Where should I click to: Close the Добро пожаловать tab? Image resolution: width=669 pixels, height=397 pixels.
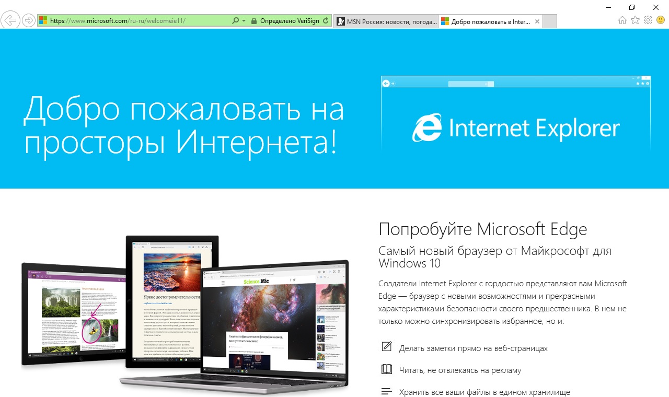[x=537, y=21]
